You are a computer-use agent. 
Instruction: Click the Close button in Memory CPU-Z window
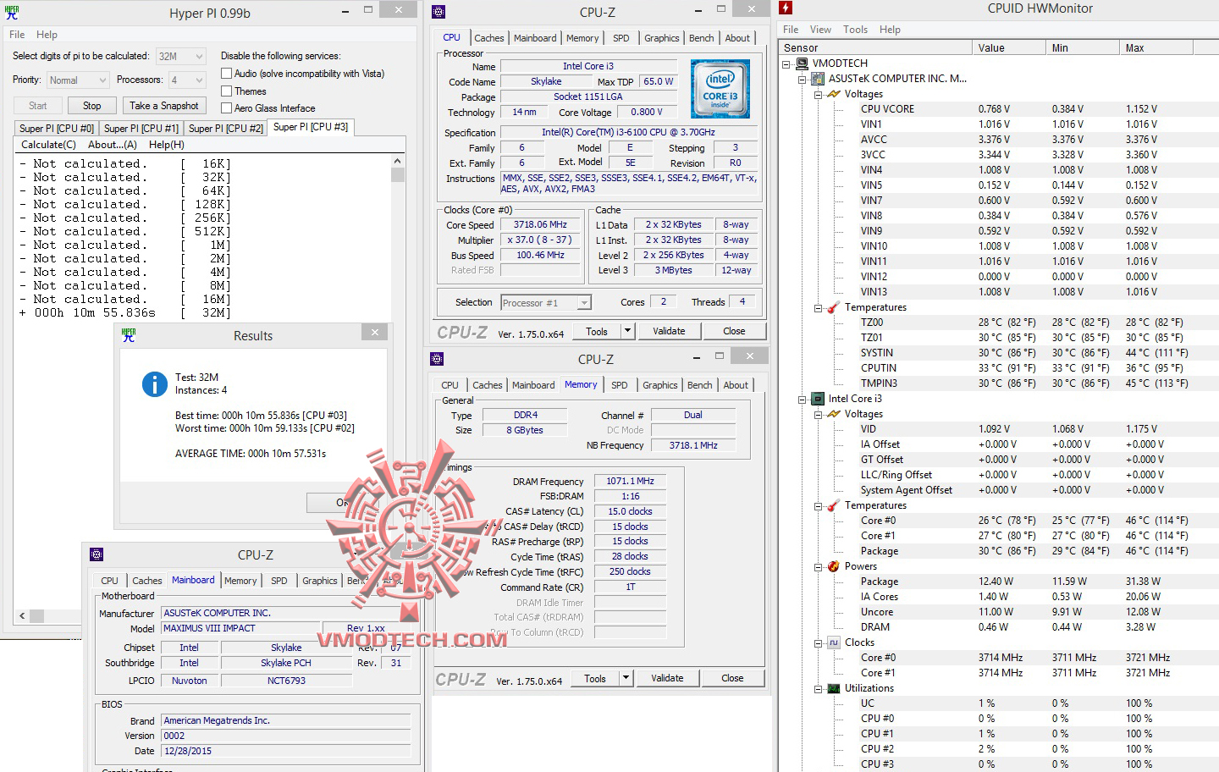click(732, 678)
